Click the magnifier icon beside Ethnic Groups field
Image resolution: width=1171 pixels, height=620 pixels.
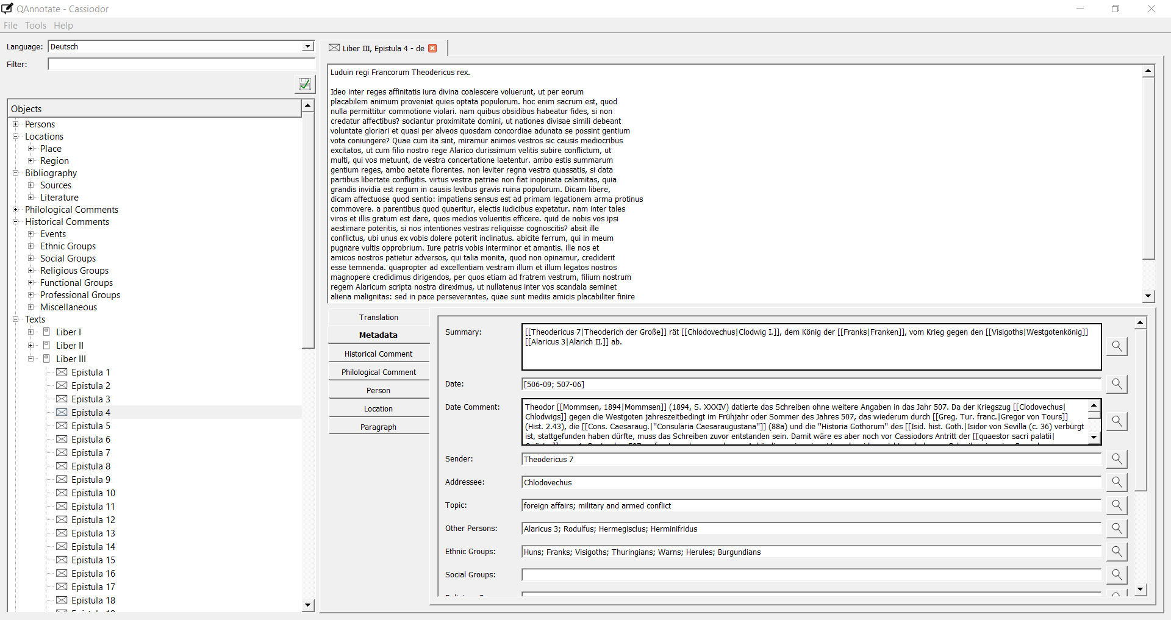(1117, 552)
